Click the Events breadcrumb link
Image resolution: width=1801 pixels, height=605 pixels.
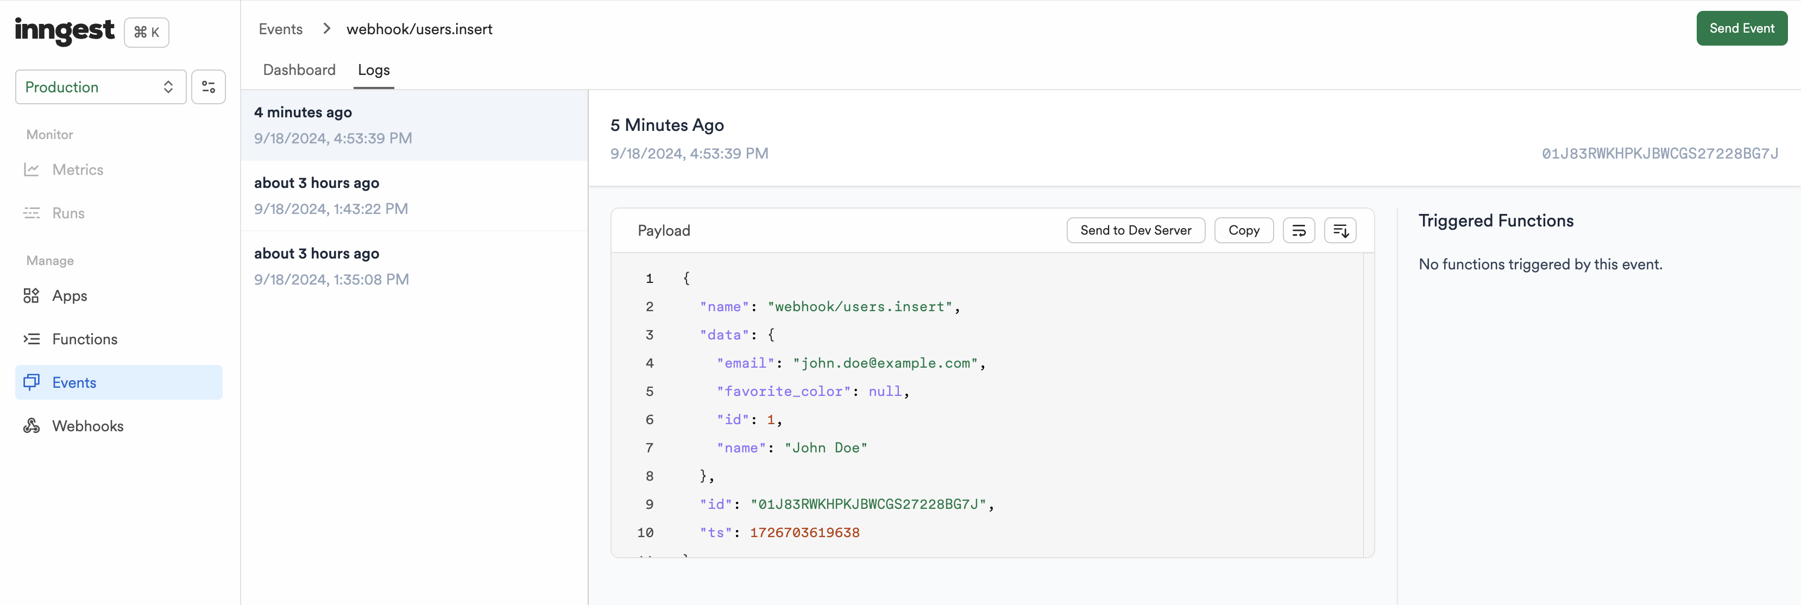(x=280, y=29)
